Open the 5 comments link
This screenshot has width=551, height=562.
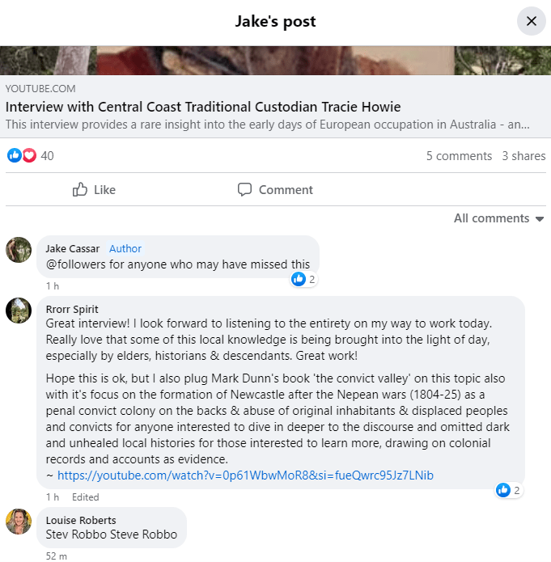click(x=459, y=156)
